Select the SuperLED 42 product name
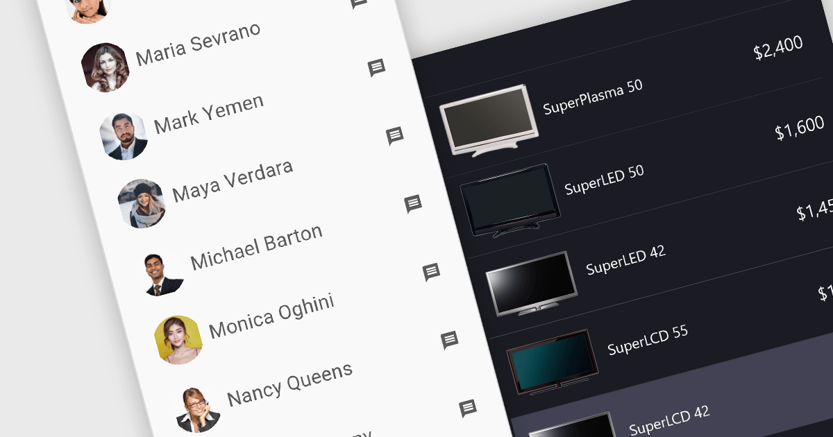Viewport: 833px width, 437px height. tap(626, 259)
